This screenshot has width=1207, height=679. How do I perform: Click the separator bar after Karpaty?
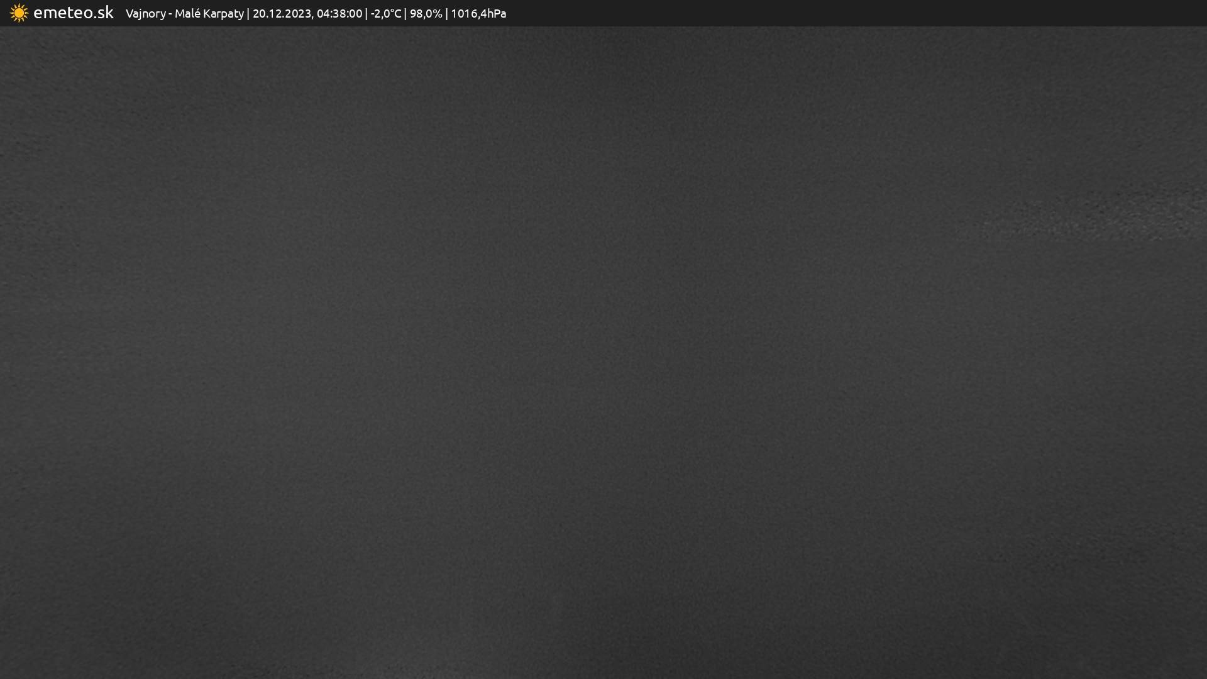248,14
